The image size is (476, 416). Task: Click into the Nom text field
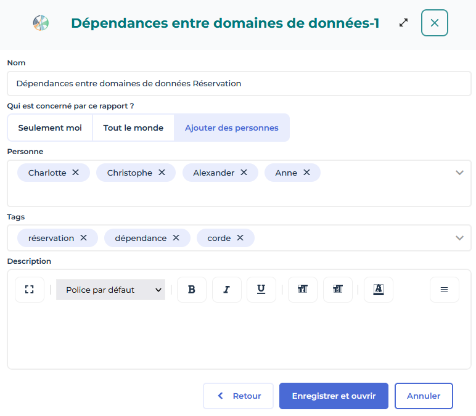(239, 84)
